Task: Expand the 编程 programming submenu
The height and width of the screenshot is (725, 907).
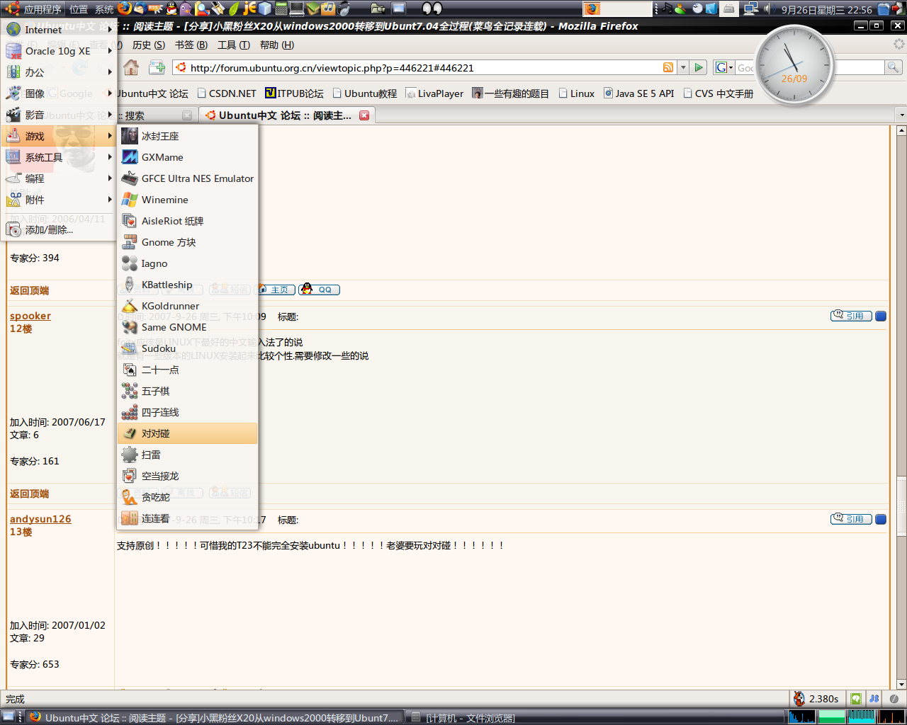Action: tap(59, 178)
